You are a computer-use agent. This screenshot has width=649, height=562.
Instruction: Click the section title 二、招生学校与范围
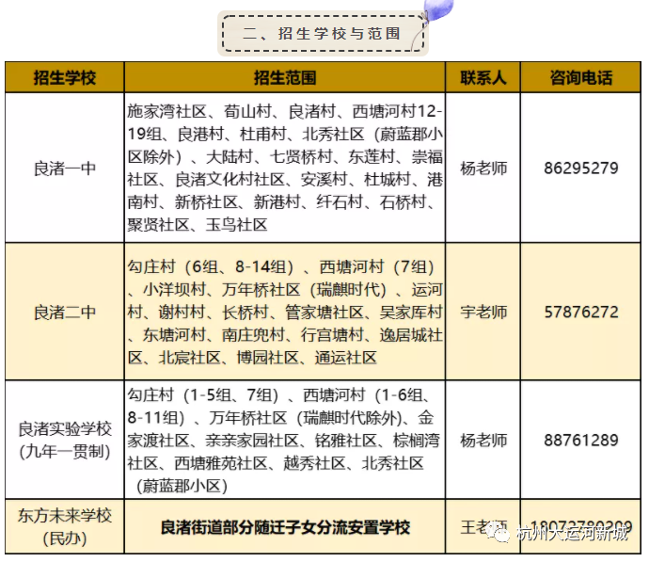coord(322,34)
